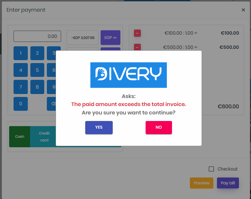Tap keypad digit 8
Screen dimensions: 251x199
pyautogui.click(x=37, y=87)
